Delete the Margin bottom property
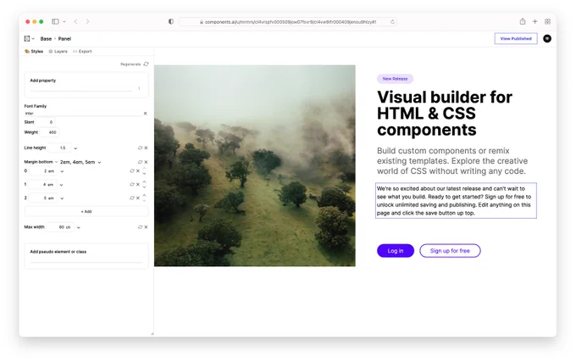The image size is (576, 362). pos(146,162)
